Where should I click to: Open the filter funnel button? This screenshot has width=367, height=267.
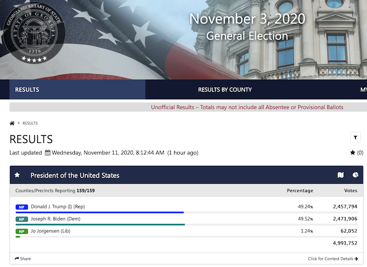pyautogui.click(x=355, y=138)
